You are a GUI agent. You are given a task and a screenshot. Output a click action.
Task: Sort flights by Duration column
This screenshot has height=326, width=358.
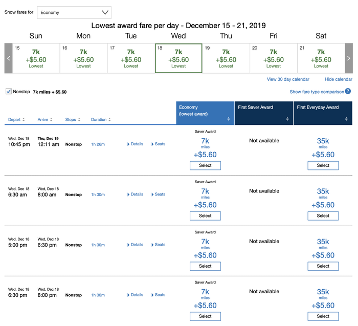click(101, 119)
